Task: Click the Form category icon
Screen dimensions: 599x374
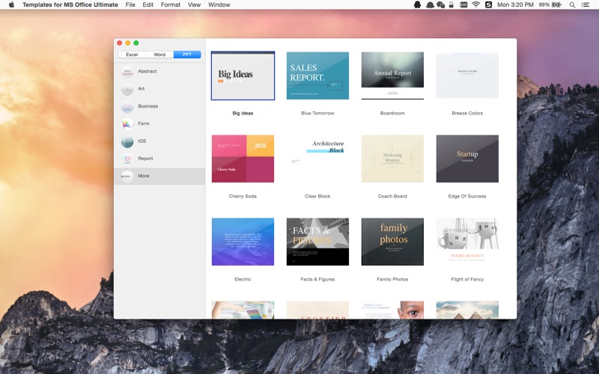Action: (127, 123)
